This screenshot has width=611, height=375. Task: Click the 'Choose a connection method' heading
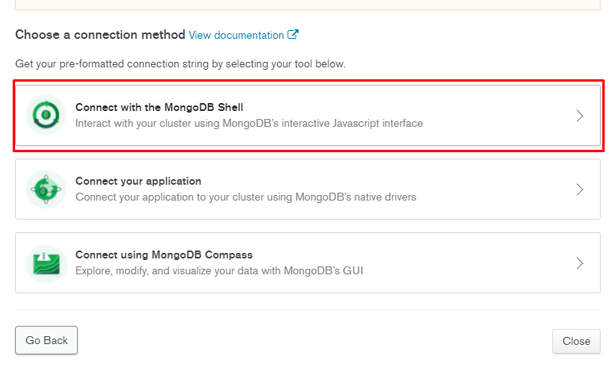[99, 35]
